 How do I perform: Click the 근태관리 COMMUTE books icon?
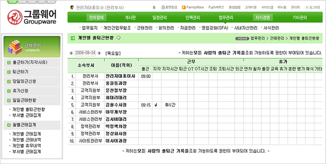point(15,46)
